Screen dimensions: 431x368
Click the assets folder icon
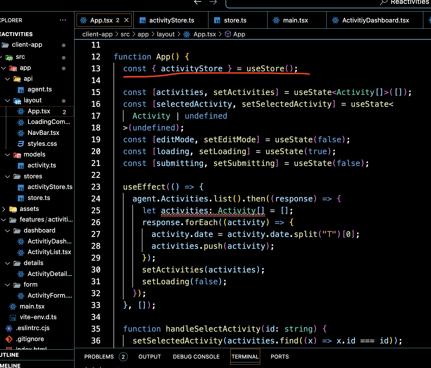coord(13,209)
